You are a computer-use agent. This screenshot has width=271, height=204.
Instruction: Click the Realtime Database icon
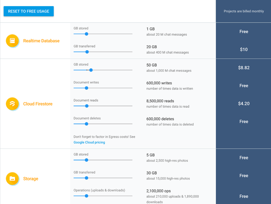pyautogui.click(x=12, y=41)
